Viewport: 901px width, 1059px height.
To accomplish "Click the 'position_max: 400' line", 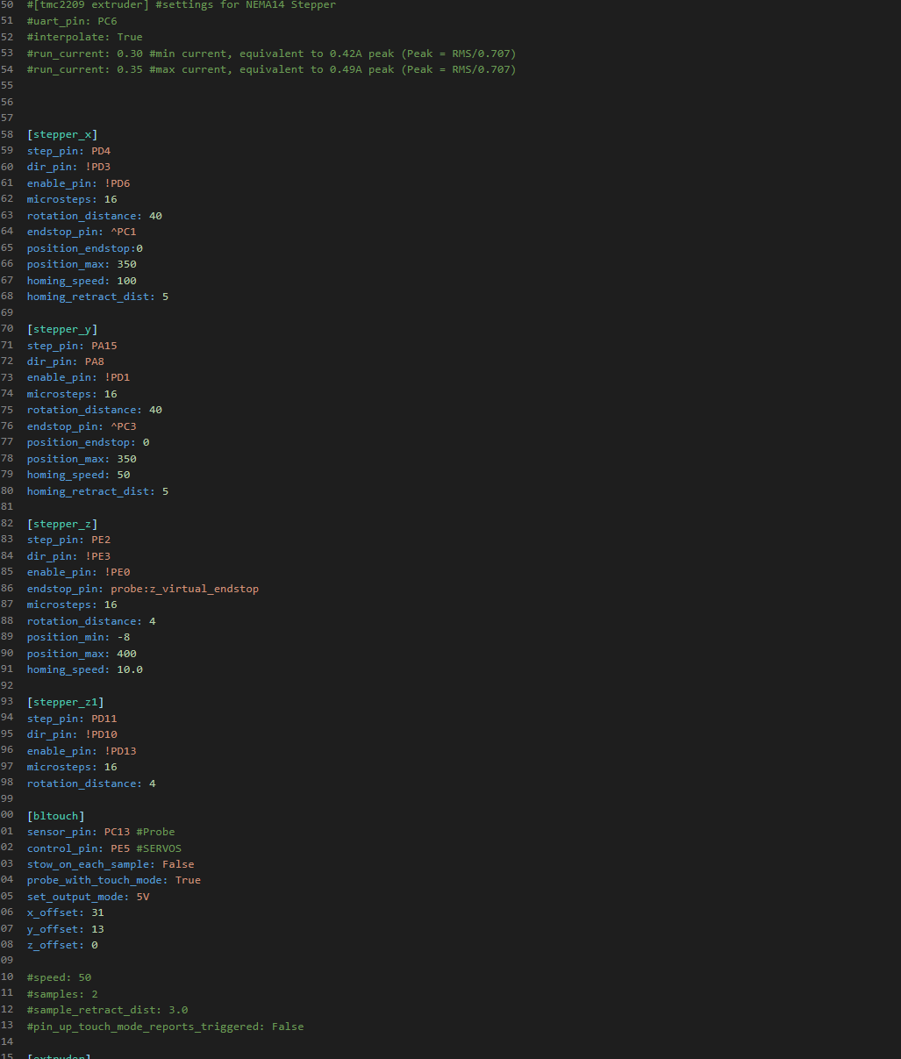I will (x=82, y=654).
